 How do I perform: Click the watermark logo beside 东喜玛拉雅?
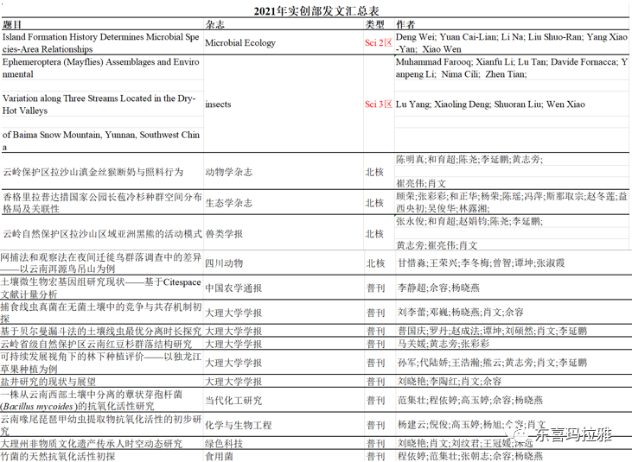[518, 437]
